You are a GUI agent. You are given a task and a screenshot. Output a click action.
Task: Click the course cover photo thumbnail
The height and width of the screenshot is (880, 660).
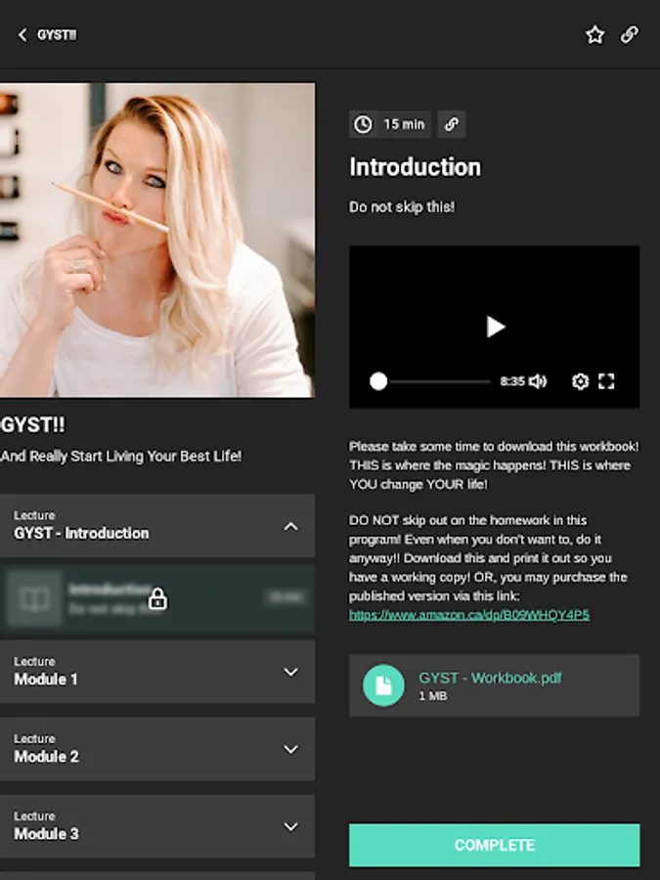coord(157,241)
